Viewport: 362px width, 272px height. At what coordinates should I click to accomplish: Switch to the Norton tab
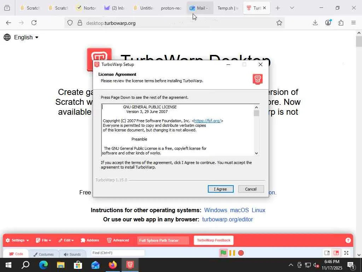coord(86,8)
